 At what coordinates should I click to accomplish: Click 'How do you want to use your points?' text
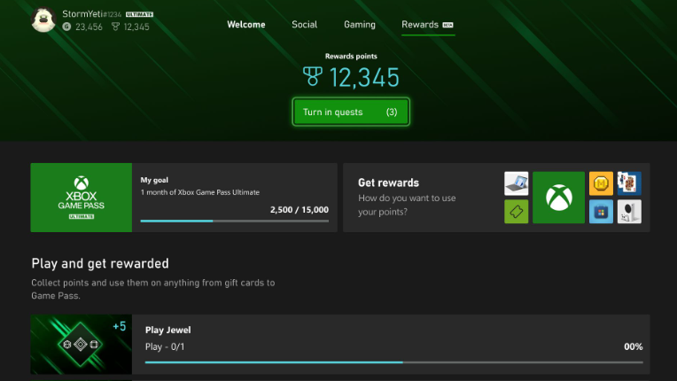[x=407, y=205]
